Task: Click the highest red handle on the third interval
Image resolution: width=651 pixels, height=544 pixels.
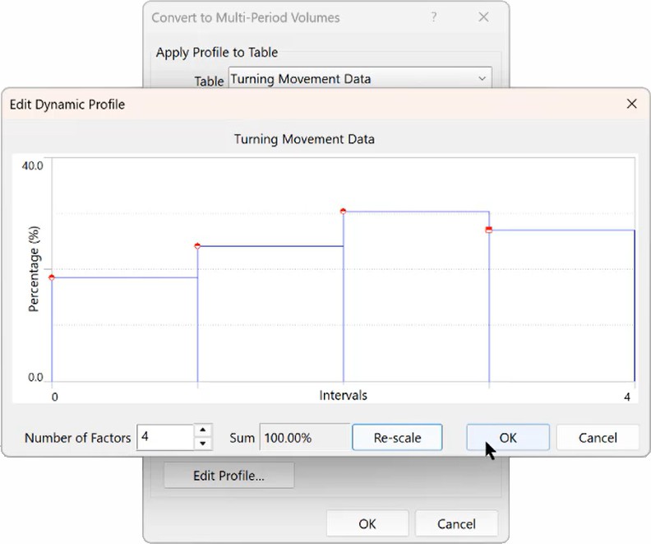Action: (x=343, y=212)
